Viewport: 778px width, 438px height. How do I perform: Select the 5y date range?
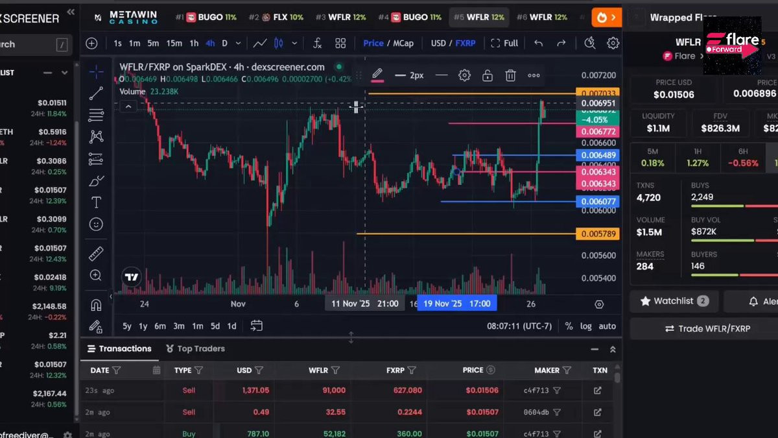pos(127,326)
